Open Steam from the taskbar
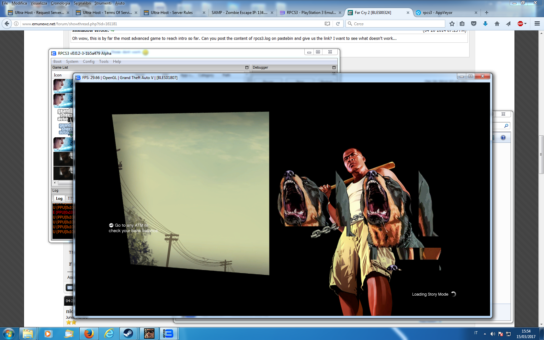Screen dimensions: 544x340 click(129, 334)
